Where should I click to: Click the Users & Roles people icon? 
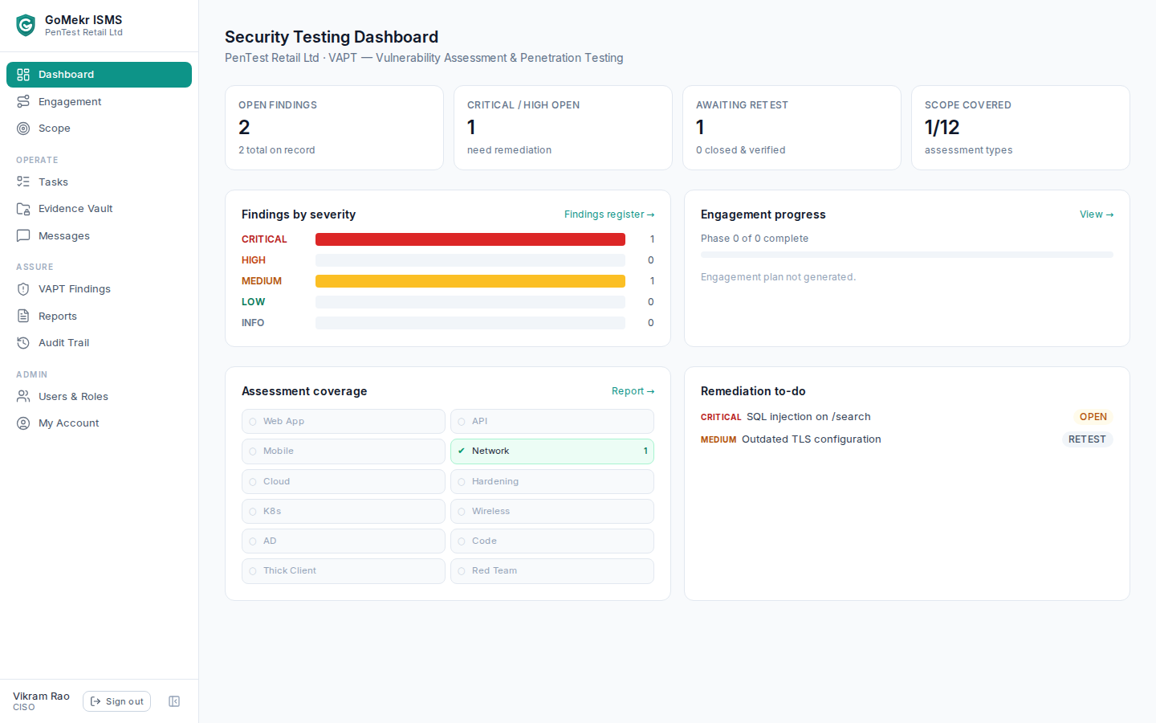pyautogui.click(x=23, y=396)
